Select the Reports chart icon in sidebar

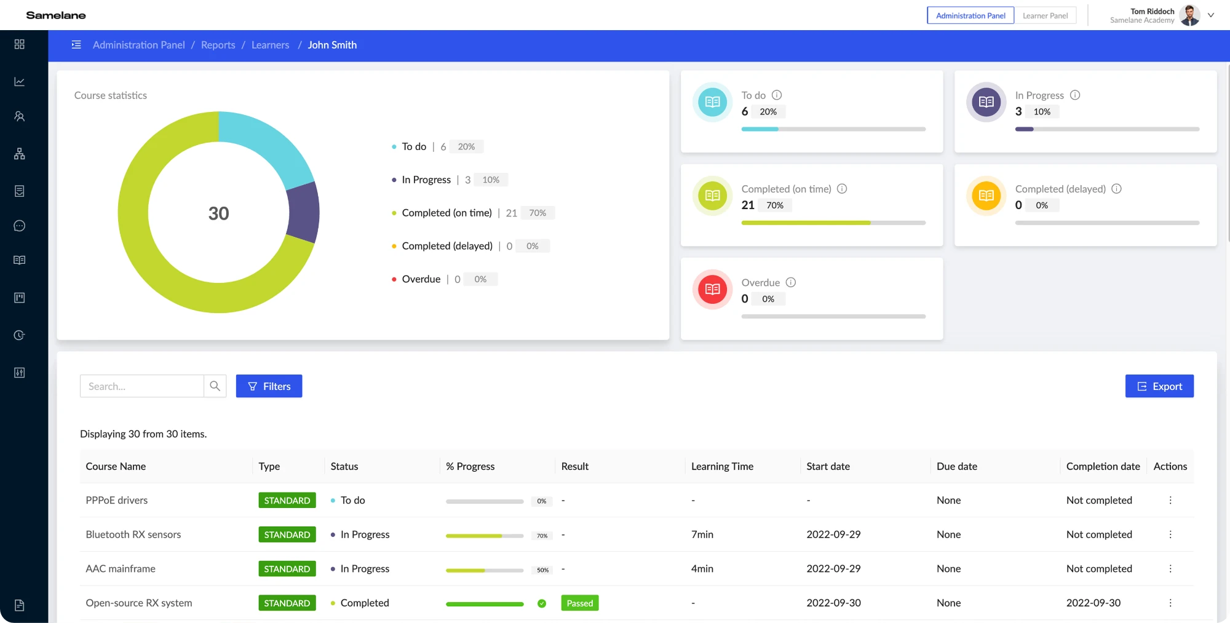(x=19, y=81)
